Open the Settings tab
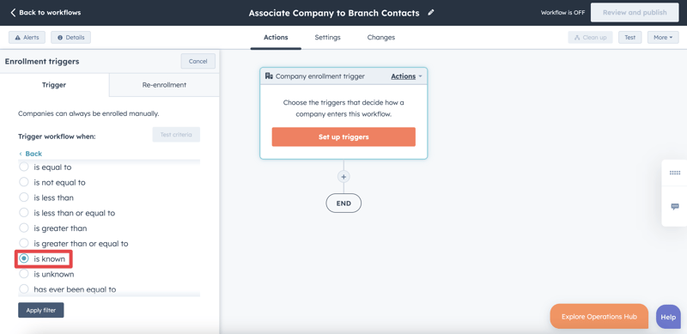This screenshot has height=334, width=687. pyautogui.click(x=327, y=37)
